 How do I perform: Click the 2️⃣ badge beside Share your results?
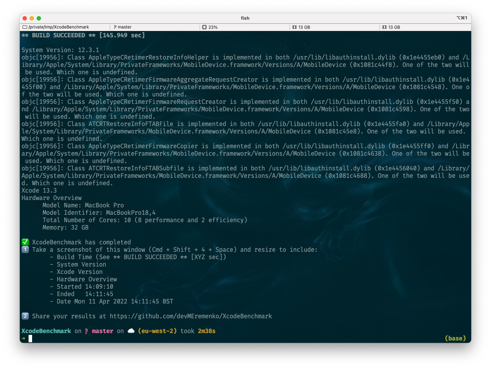click(x=25, y=316)
